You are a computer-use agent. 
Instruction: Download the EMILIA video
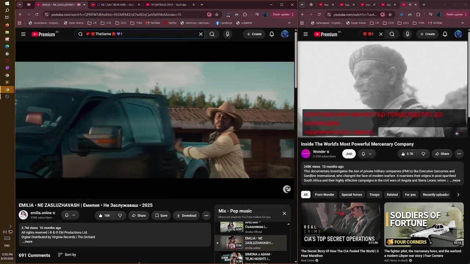click(186, 216)
